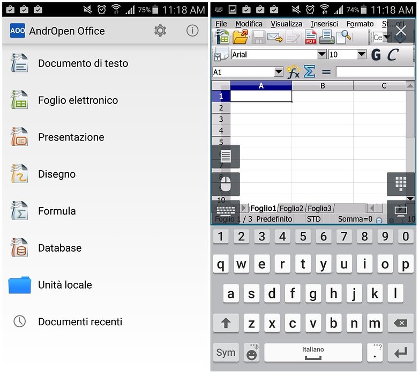Open the app info icon
The height and width of the screenshot is (374, 419).
(192, 31)
